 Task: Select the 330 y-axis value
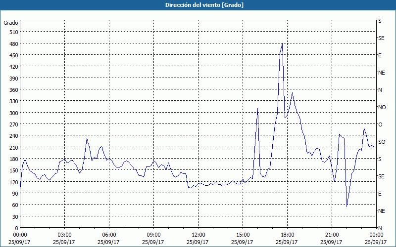pyautogui.click(x=14, y=101)
